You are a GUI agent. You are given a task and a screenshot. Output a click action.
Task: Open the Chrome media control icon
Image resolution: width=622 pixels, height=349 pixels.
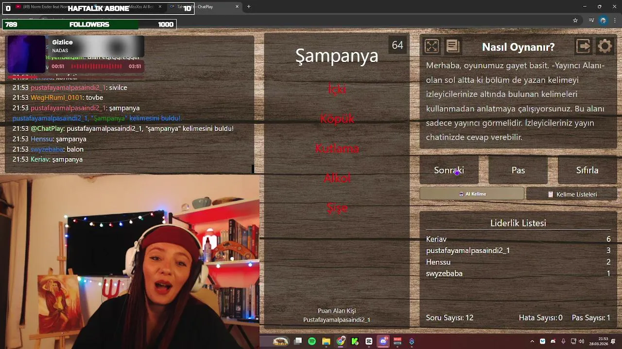pos(591,20)
